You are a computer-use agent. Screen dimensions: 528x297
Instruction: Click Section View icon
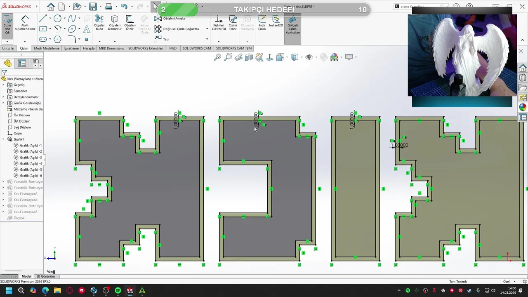coord(249,57)
